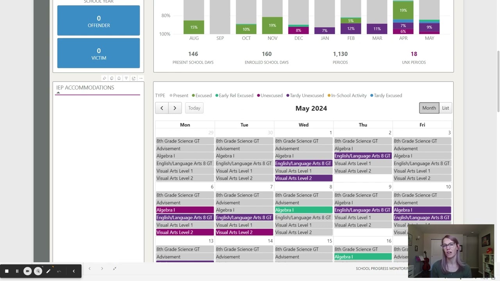The image size is (500, 281).
Task: Go to next month in calendar
Action: click(x=175, y=108)
